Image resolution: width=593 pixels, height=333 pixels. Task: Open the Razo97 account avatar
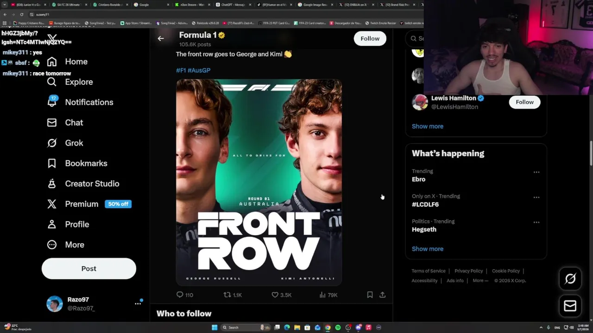(x=55, y=304)
